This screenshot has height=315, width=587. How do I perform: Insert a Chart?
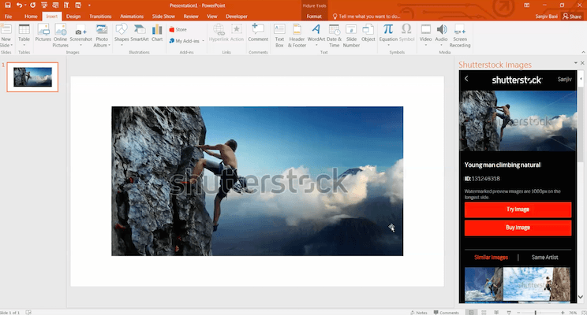[157, 33]
